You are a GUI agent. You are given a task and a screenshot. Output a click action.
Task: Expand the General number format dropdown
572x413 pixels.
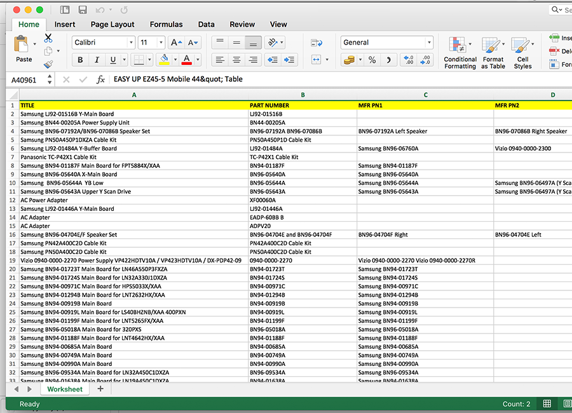[430, 43]
